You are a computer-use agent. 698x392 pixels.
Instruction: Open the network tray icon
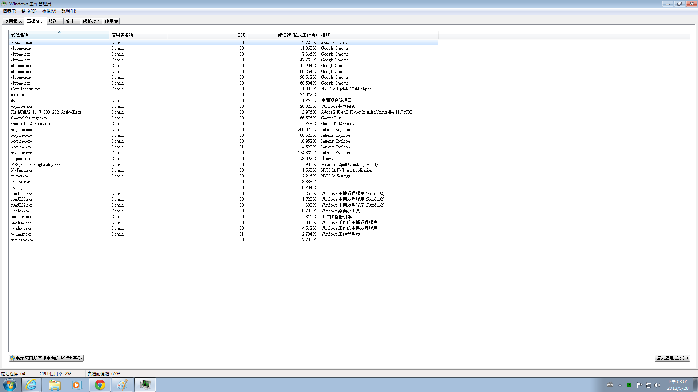pos(648,385)
